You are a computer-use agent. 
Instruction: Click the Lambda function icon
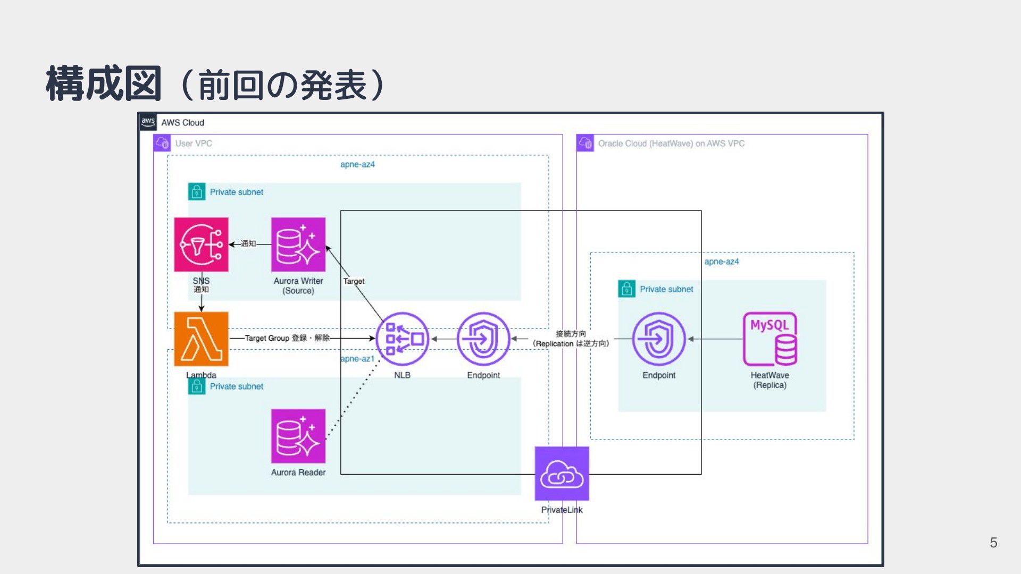tap(201, 339)
